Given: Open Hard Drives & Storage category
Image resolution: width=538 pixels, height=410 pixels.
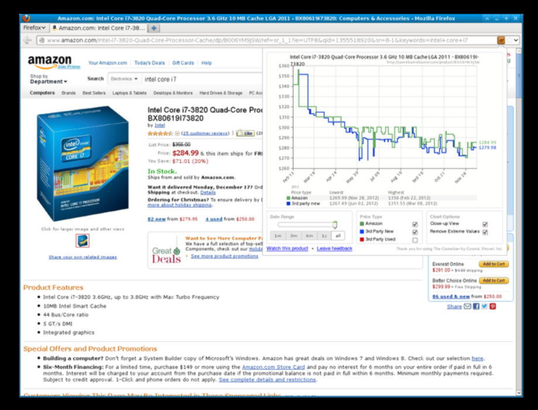Looking at the screenshot, I should coord(221,93).
